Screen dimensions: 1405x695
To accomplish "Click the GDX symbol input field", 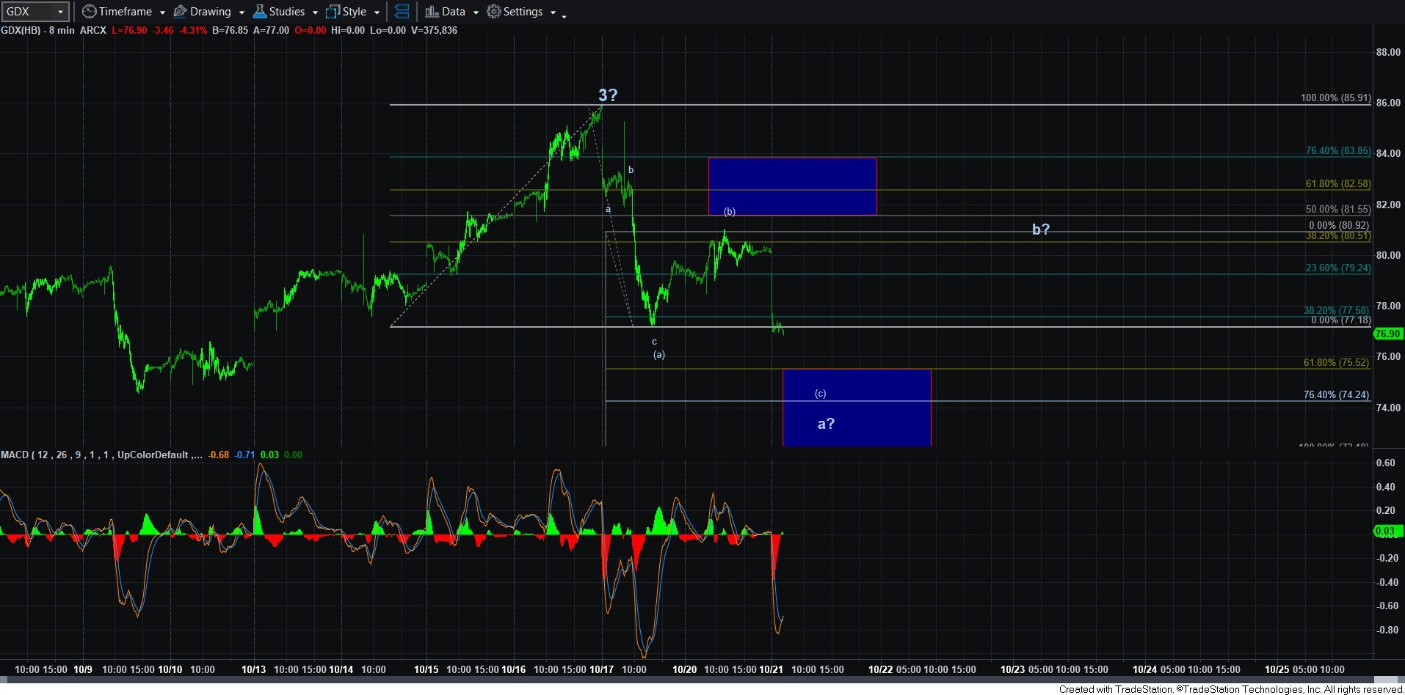I will pyautogui.click(x=28, y=12).
